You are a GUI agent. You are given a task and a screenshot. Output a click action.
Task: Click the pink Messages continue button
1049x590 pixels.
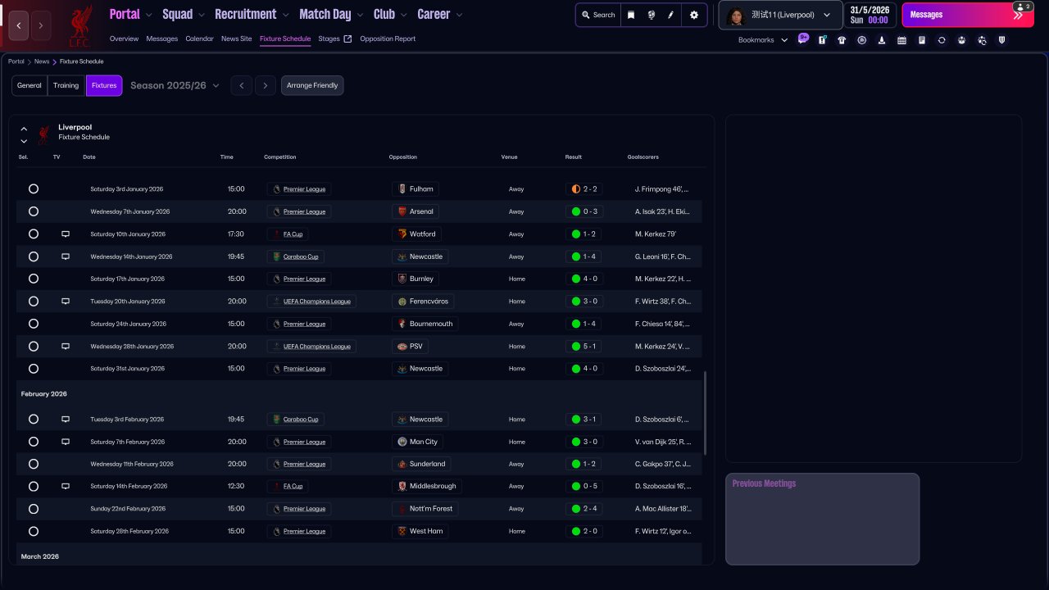pos(968,15)
